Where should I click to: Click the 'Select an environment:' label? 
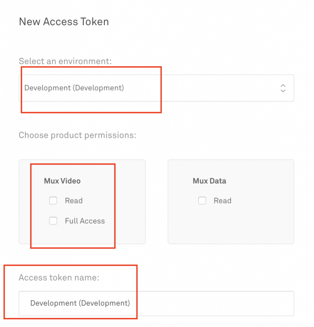(x=65, y=61)
